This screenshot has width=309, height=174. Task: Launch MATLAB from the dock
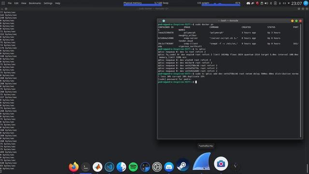click(x=98, y=167)
